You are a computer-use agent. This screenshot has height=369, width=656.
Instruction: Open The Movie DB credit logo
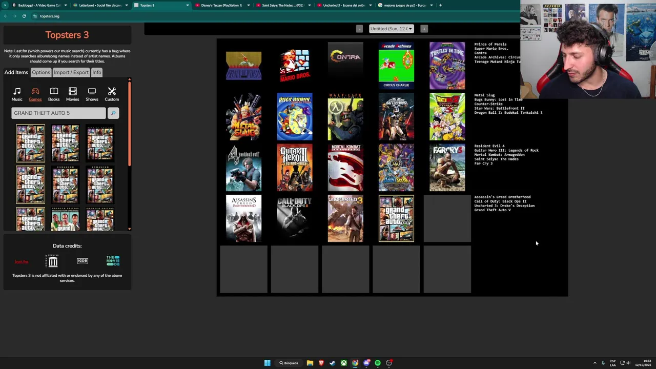[113, 260]
